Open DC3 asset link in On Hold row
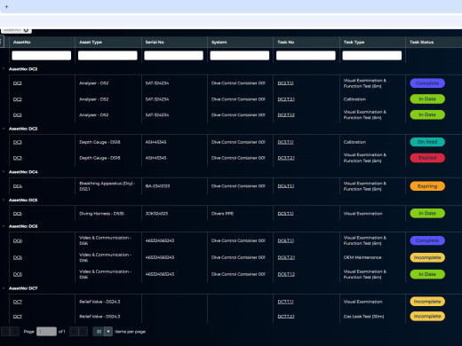The image size is (462, 346). pyautogui.click(x=18, y=142)
